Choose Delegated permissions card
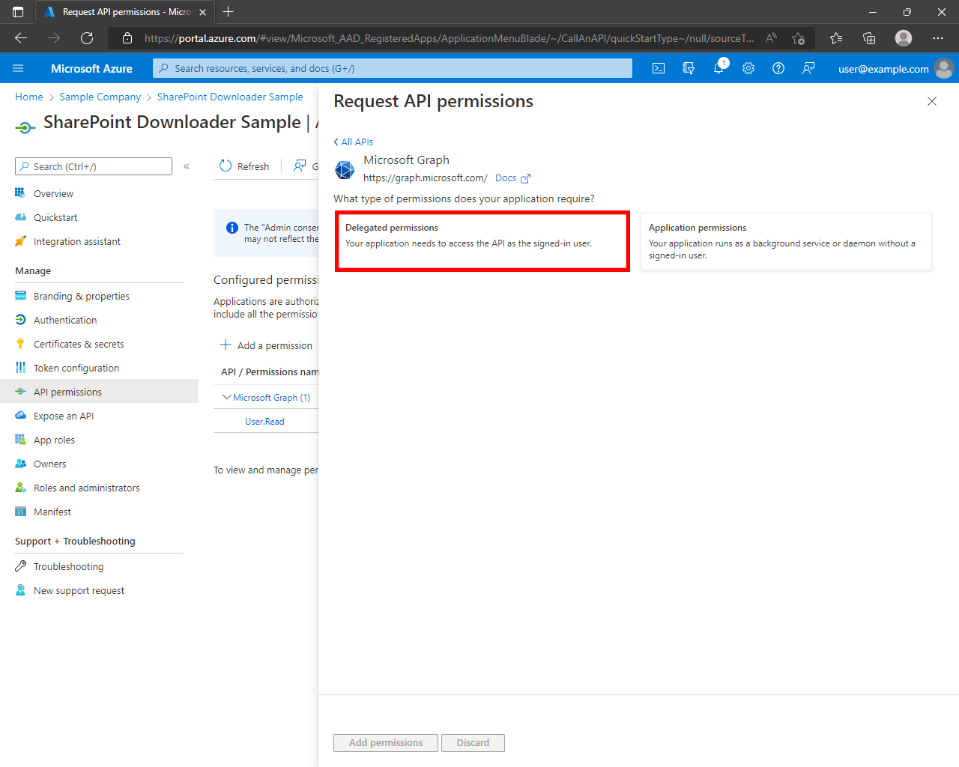 482,241
